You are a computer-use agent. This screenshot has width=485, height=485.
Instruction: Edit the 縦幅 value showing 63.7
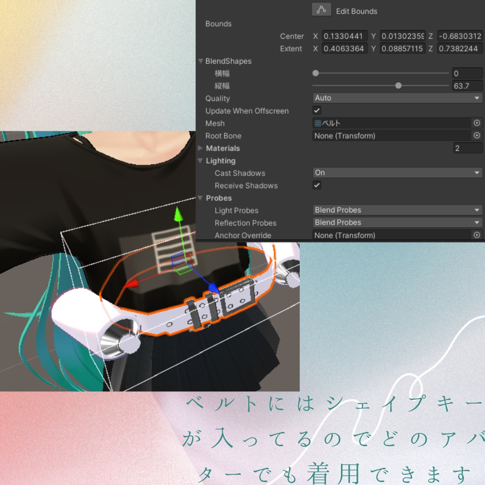pyautogui.click(x=467, y=86)
